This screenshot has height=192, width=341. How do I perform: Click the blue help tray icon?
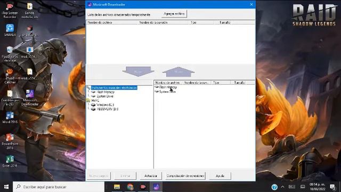(274, 187)
